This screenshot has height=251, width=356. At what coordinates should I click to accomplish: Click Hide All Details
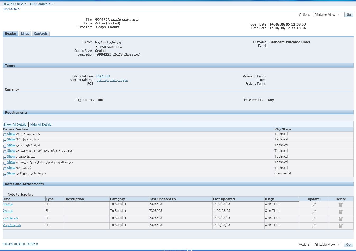(x=41, y=125)
